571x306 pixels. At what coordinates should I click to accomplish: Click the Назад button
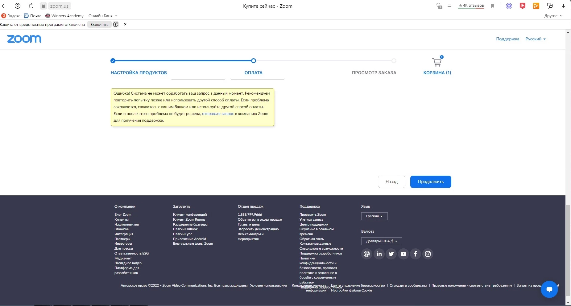tap(391, 182)
